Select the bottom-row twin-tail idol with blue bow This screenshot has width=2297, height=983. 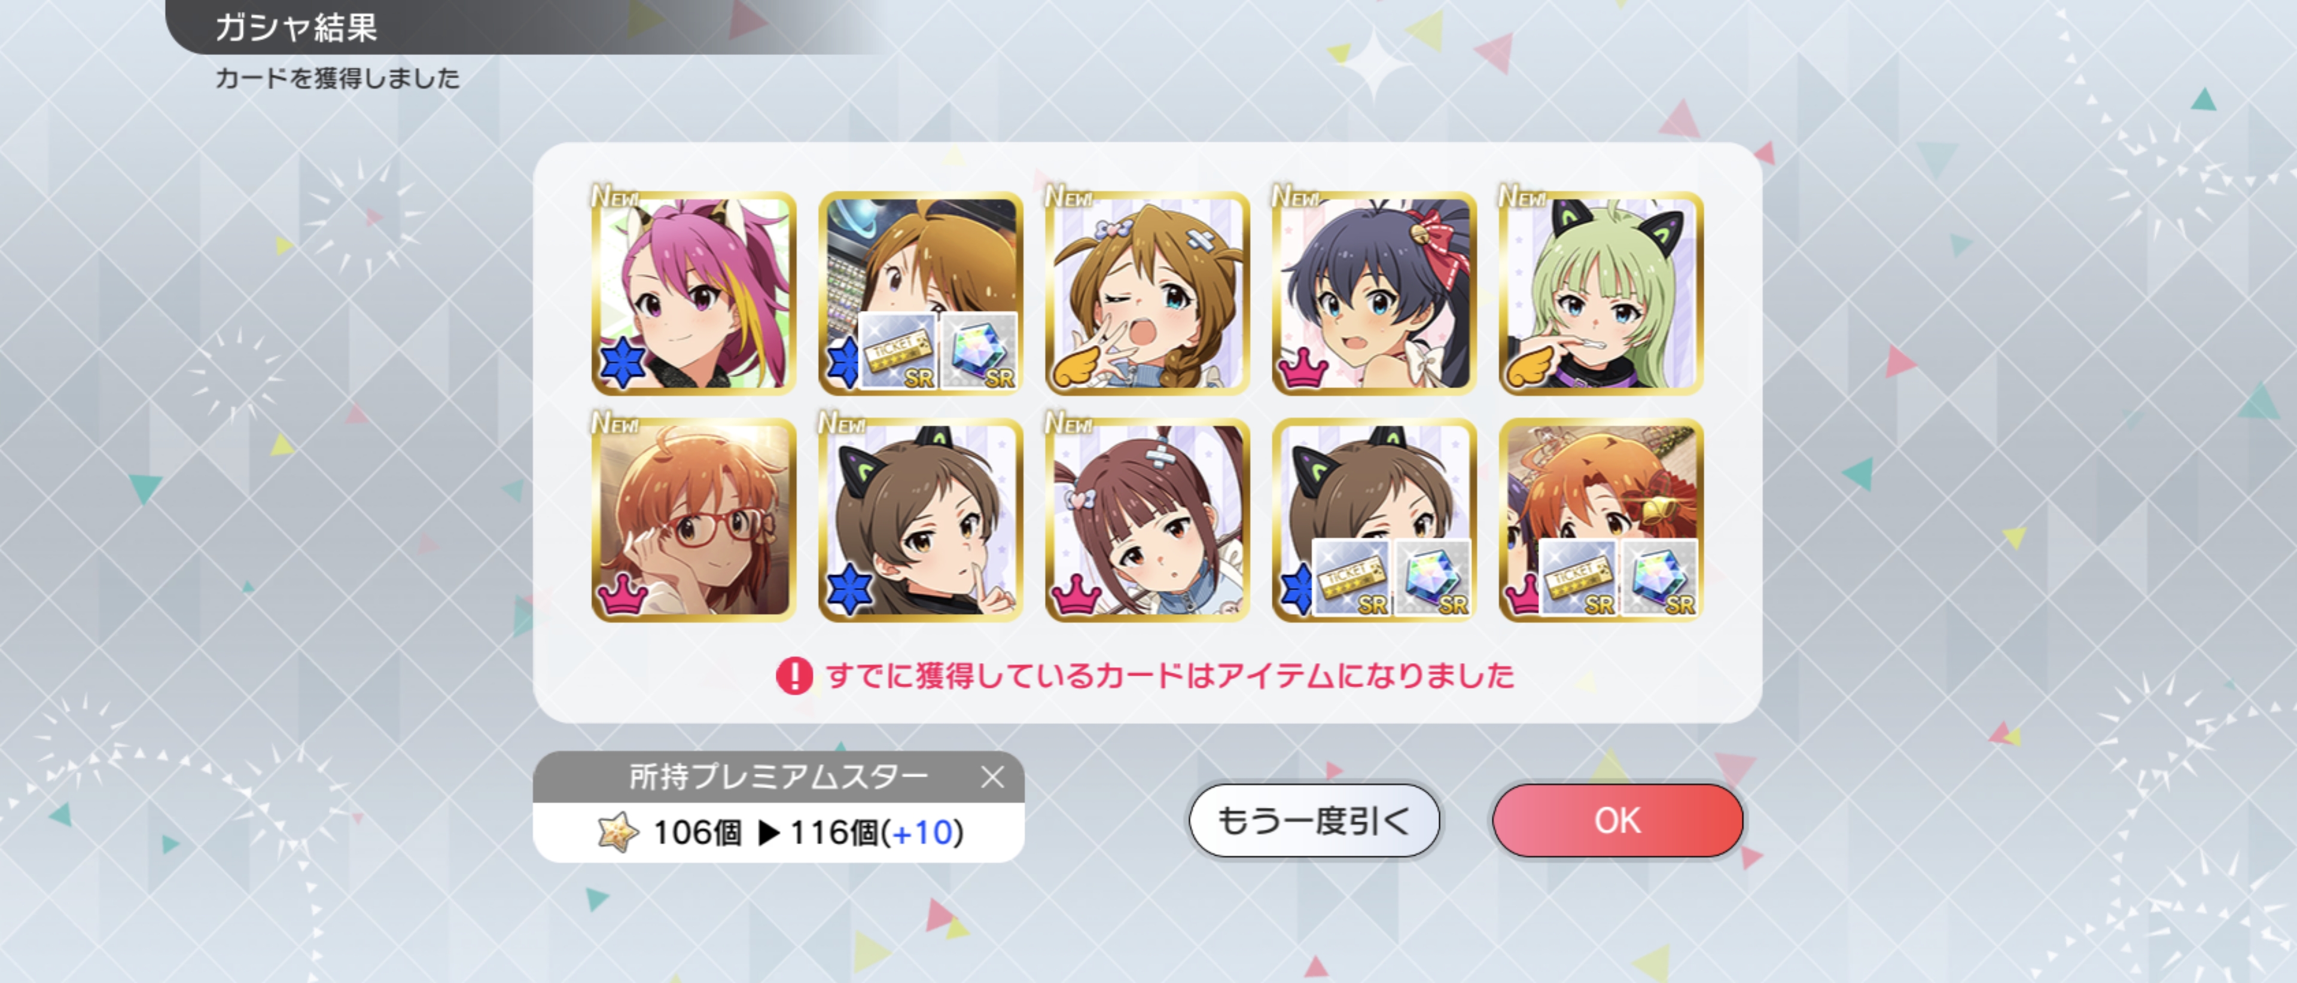[1147, 520]
